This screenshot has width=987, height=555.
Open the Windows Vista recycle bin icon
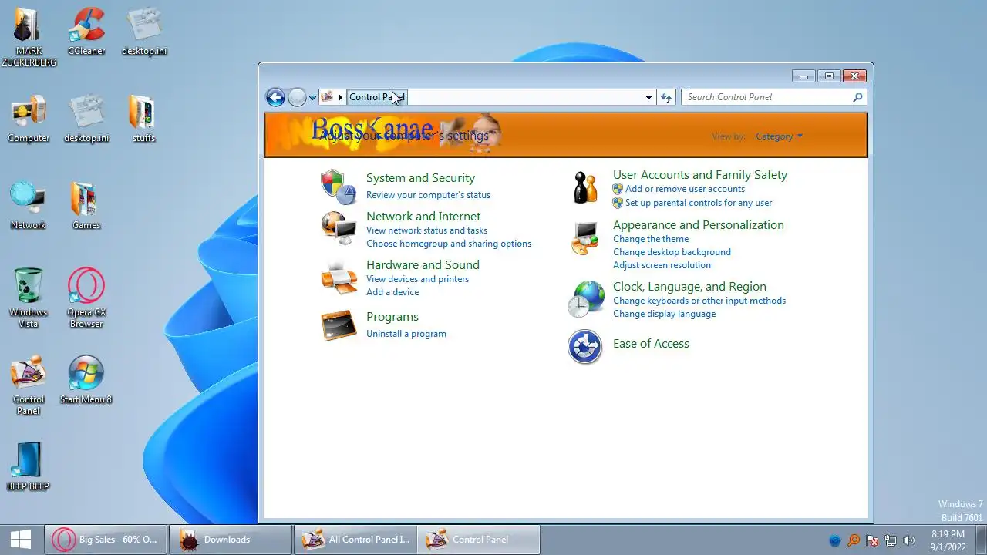tap(29, 298)
